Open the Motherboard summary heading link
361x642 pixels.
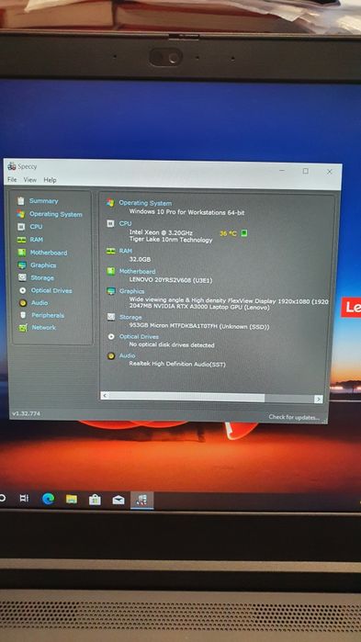138,271
